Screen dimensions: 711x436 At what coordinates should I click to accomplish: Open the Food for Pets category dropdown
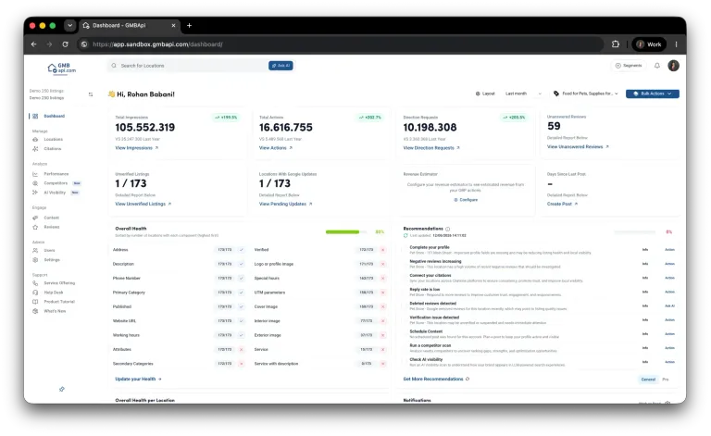[x=586, y=93]
